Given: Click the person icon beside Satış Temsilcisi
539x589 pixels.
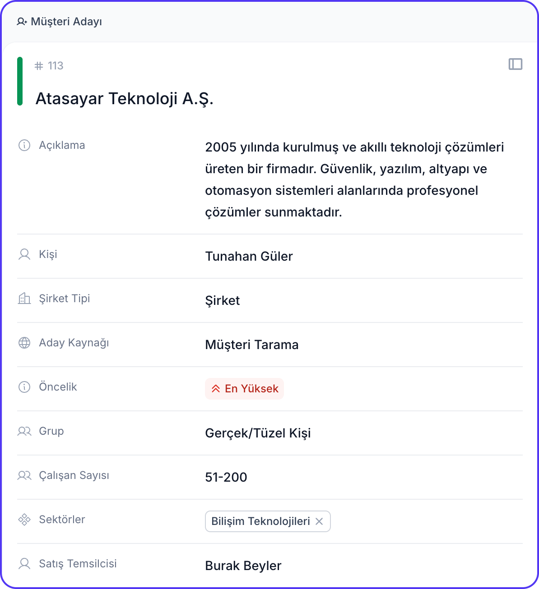Looking at the screenshot, I should tap(24, 564).
